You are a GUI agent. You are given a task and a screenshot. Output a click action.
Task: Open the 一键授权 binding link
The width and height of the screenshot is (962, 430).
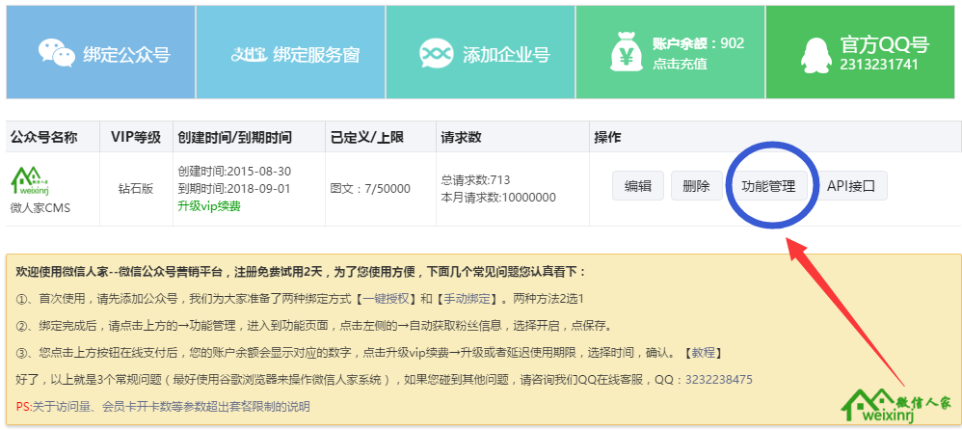point(385,299)
